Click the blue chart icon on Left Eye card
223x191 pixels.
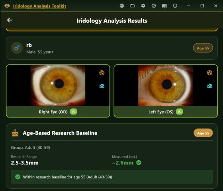coord(209,86)
